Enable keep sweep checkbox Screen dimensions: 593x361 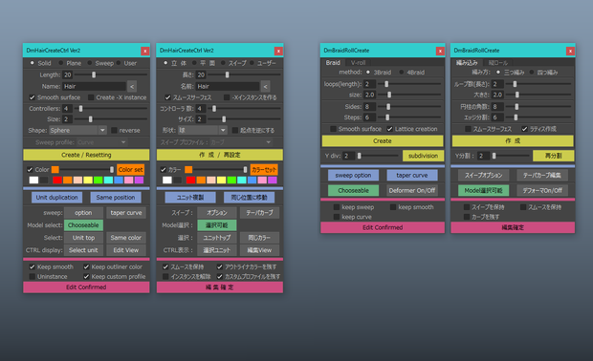click(x=337, y=207)
